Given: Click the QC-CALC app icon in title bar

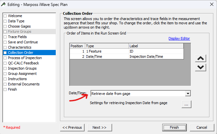Looking at the screenshot, I should coord(3,5).
